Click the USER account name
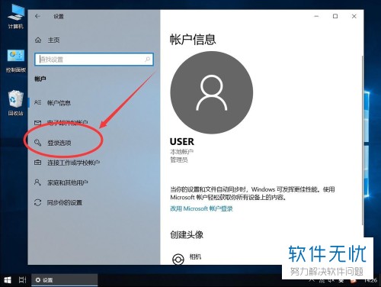The image size is (381, 287). click(x=182, y=141)
